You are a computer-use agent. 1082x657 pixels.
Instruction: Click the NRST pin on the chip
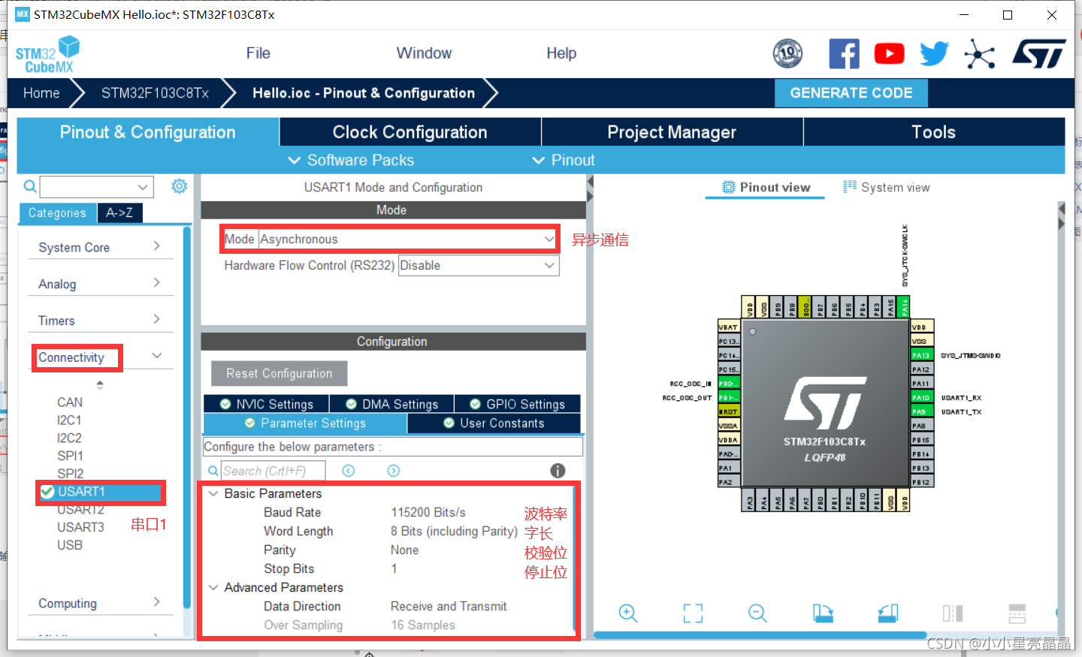pos(729,411)
